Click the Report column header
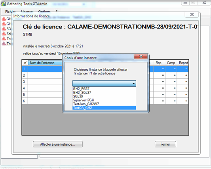 (x=183, y=63)
